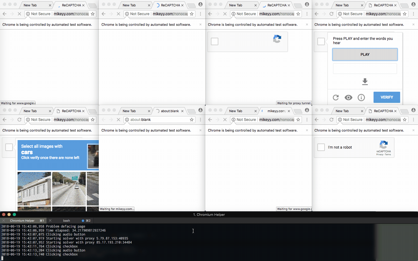Tick the checkbox beside the cars challenge
Screen dimensions: 418x261
tap(9, 147)
